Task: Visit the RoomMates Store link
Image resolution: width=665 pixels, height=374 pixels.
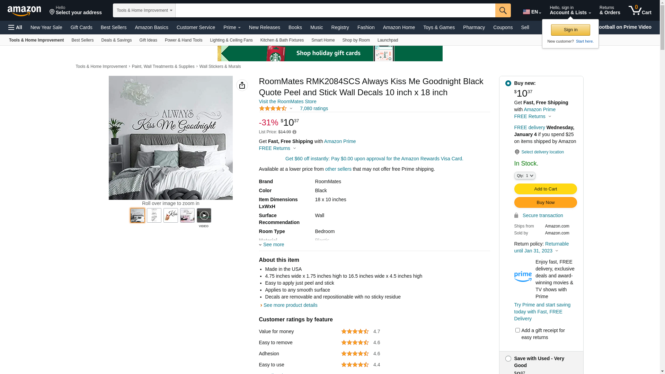Action: point(287,101)
